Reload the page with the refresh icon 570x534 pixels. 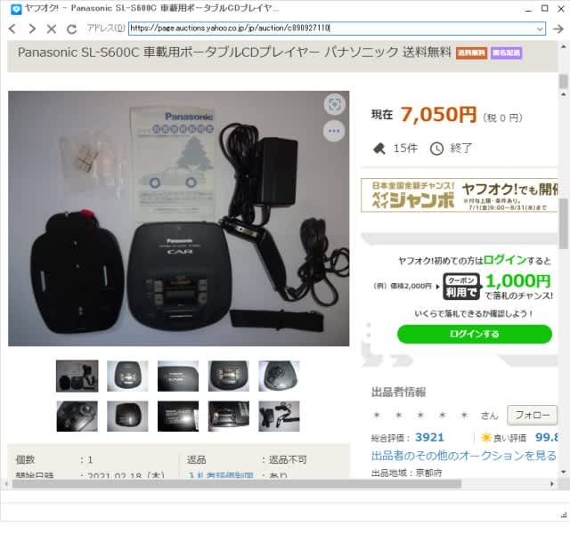[71, 29]
